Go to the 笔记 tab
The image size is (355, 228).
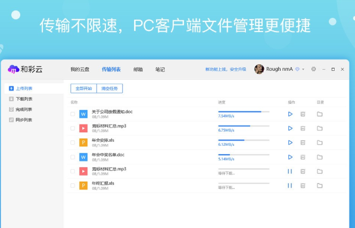tap(160, 69)
